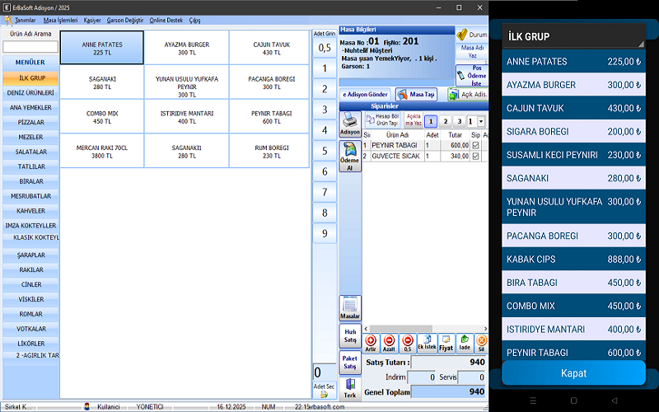Click the Terk exit door icon

click(x=350, y=388)
